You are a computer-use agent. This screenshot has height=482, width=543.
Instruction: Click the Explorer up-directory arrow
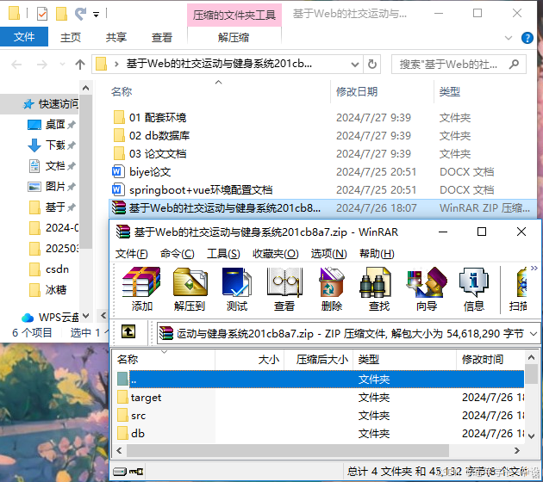click(80, 64)
